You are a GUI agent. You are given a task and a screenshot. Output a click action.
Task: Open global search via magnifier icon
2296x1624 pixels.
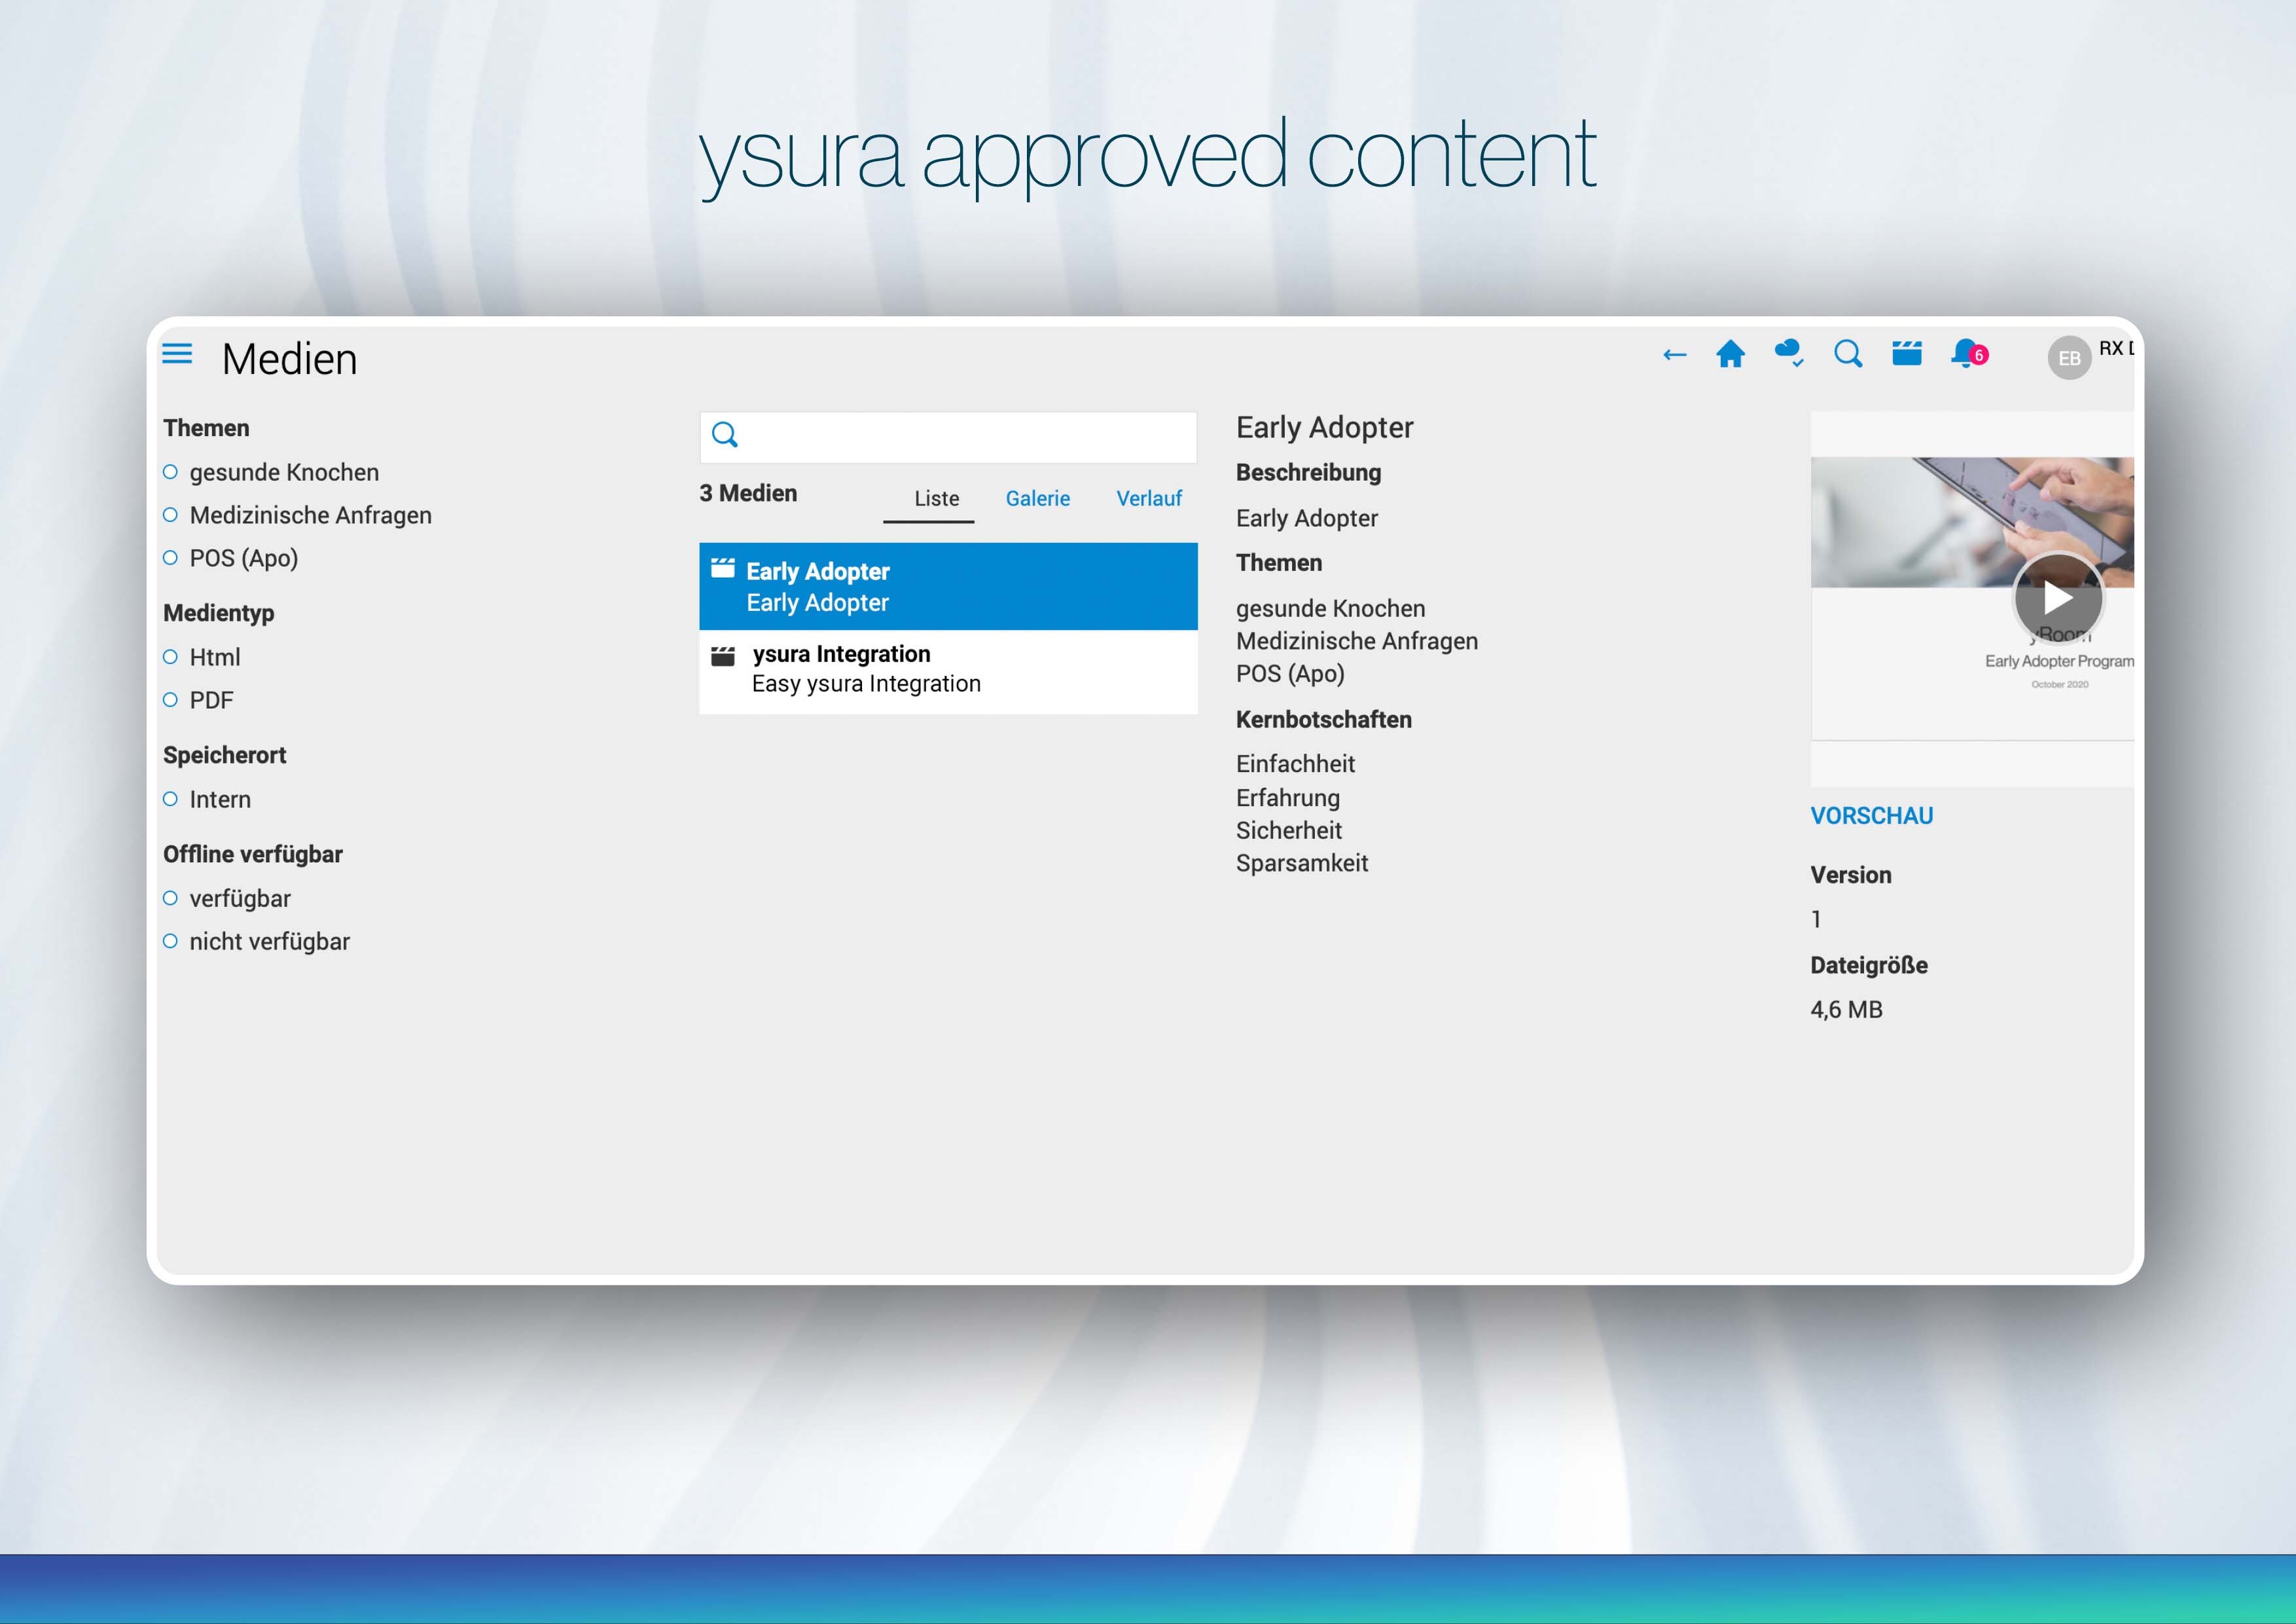point(1848,354)
